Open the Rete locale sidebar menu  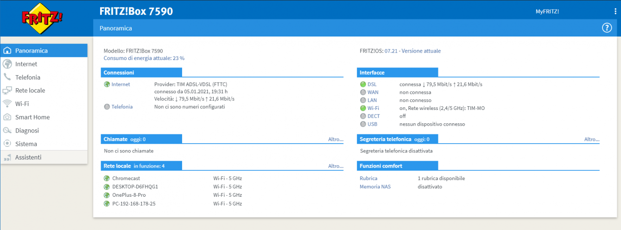pyautogui.click(x=44, y=91)
